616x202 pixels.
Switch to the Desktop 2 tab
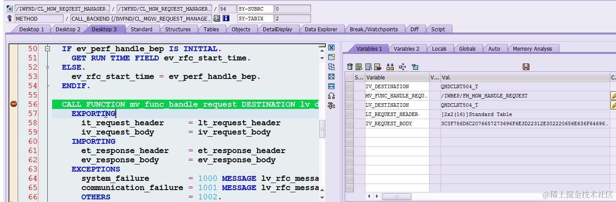pos(68,29)
